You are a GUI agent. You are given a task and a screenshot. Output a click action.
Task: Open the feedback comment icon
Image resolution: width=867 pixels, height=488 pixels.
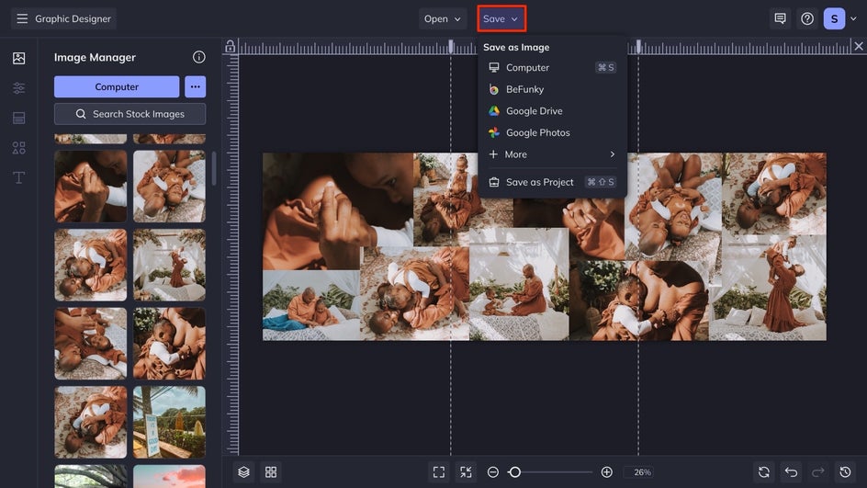point(780,18)
